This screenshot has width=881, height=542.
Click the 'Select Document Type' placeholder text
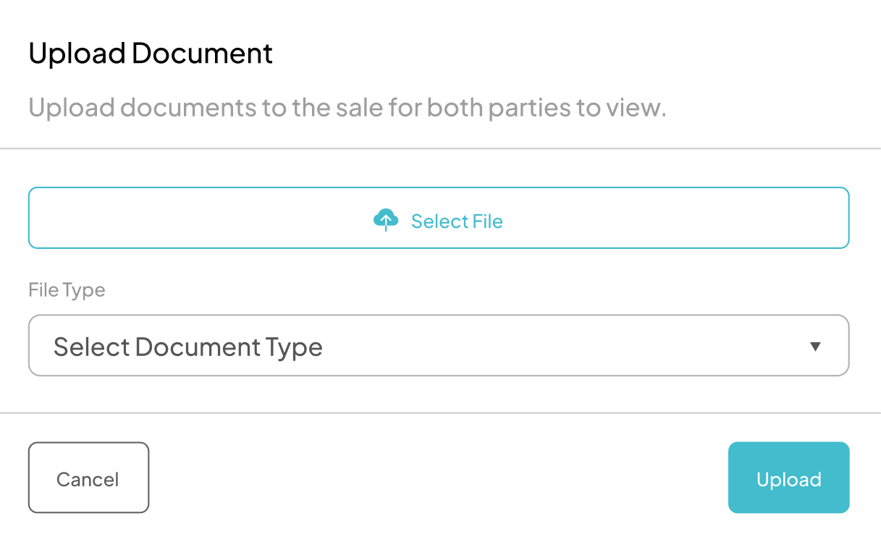click(x=188, y=347)
